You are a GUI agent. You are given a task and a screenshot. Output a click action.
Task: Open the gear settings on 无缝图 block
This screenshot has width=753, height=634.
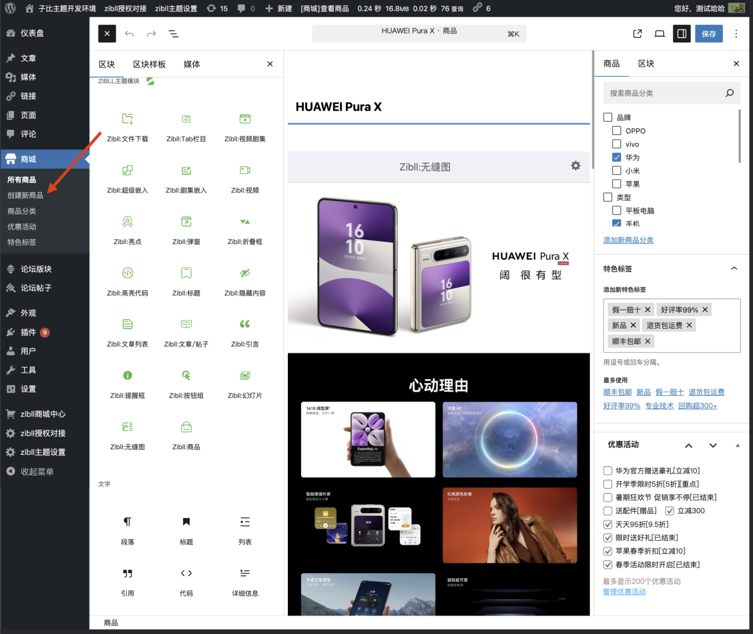point(575,166)
